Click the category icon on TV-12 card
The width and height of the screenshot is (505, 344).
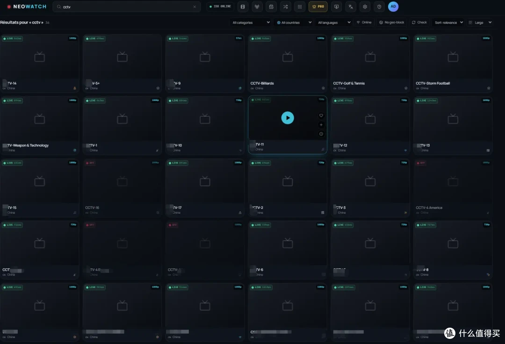point(405,150)
